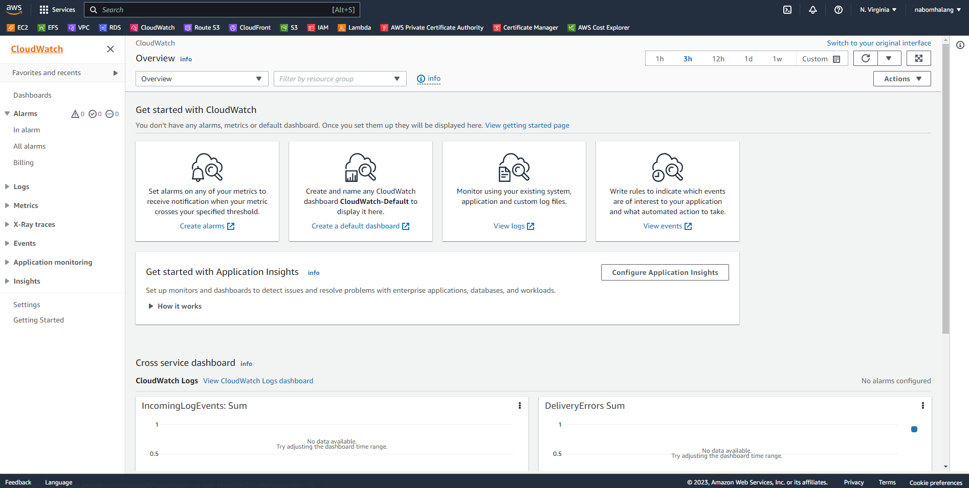Image resolution: width=969 pixels, height=488 pixels.
Task: Open IncomingLogEvents widget three-dot menu
Action: tap(520, 405)
